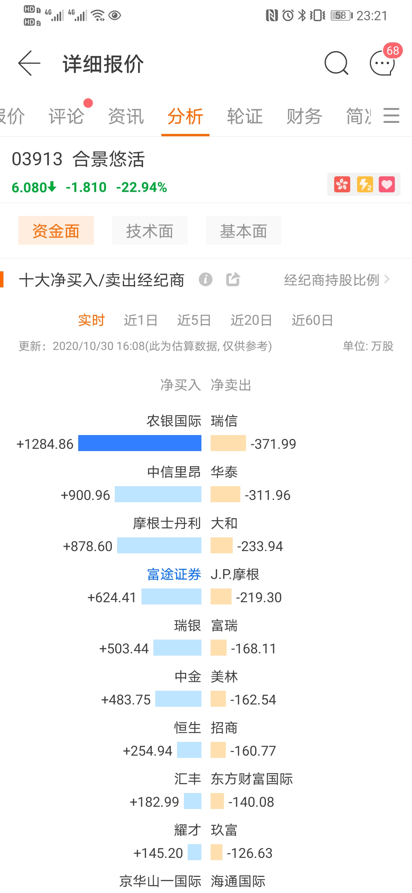
Task: Tap the Hong Kong flag market icon
Action: pyautogui.click(x=342, y=185)
